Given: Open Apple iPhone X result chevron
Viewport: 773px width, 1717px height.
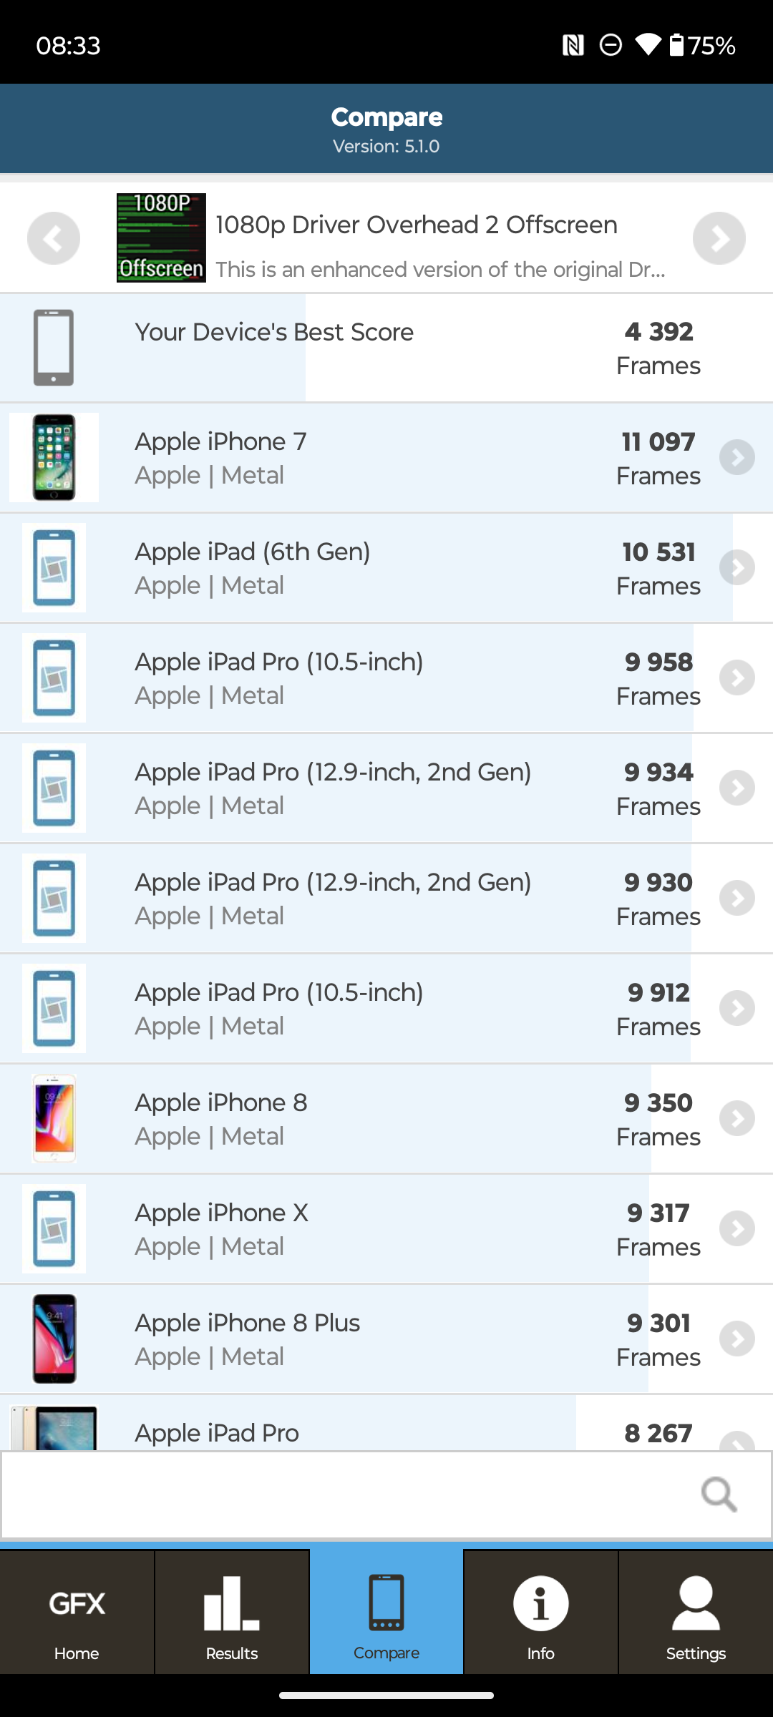Looking at the screenshot, I should pos(737,1229).
